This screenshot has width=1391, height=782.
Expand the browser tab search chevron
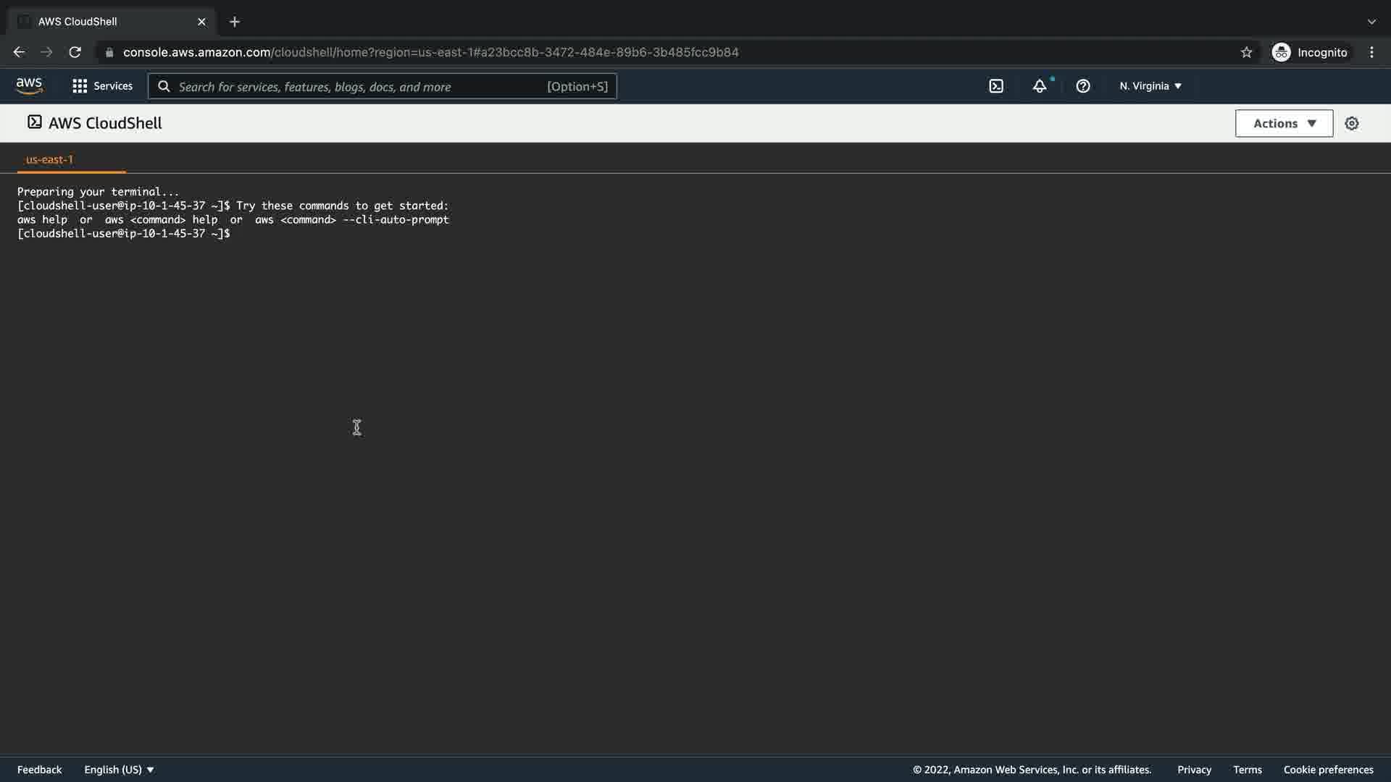click(1371, 22)
